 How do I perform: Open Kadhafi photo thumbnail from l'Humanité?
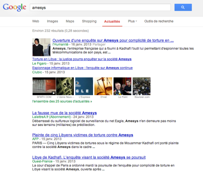[x=41, y=47]
